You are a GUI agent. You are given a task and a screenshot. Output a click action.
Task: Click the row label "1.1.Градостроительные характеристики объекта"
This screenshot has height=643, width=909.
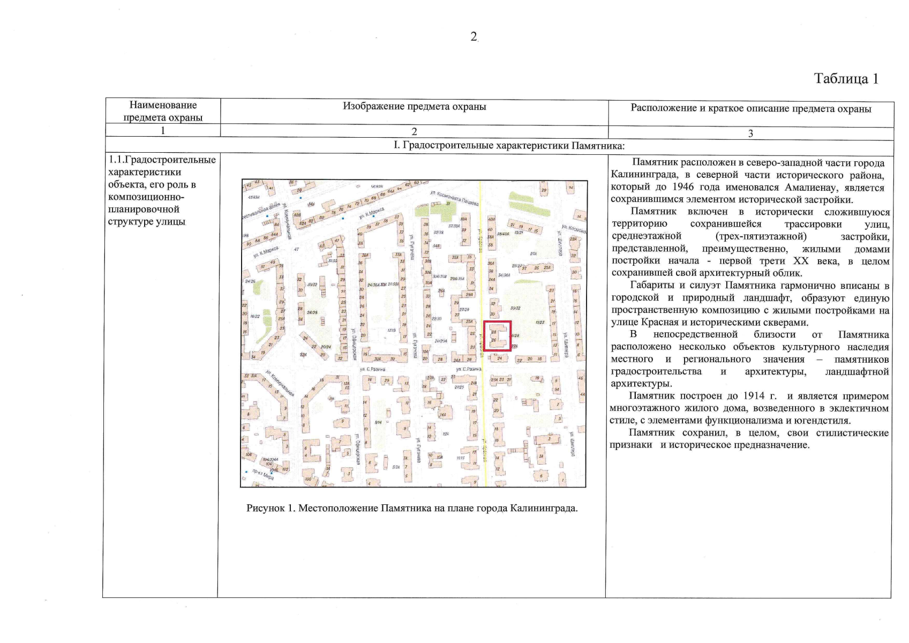[x=162, y=190]
